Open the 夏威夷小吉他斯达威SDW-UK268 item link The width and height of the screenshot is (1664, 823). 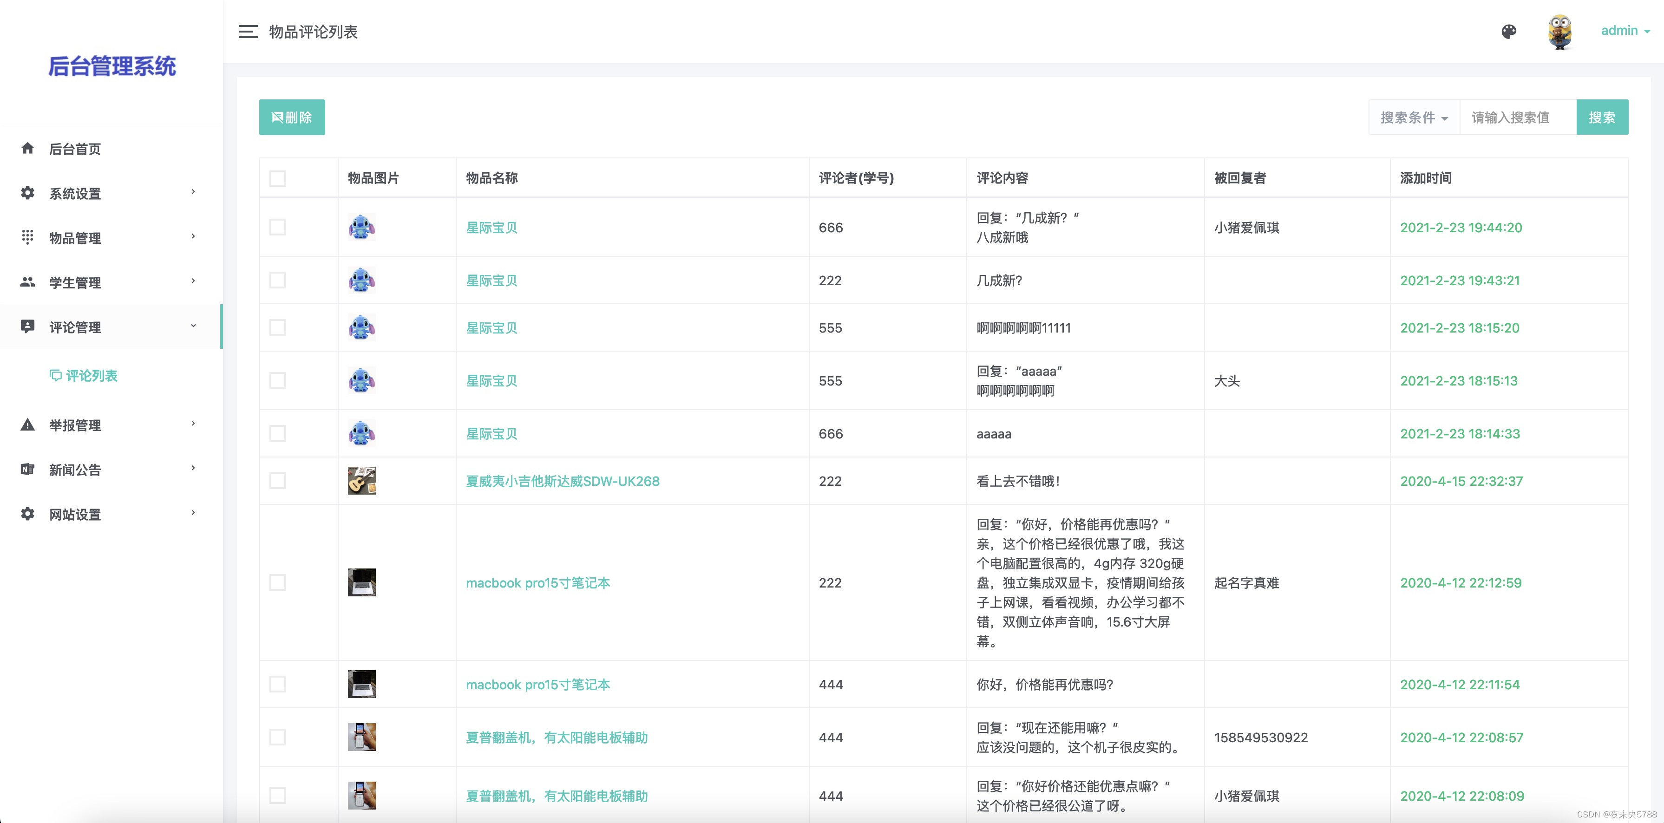click(562, 481)
